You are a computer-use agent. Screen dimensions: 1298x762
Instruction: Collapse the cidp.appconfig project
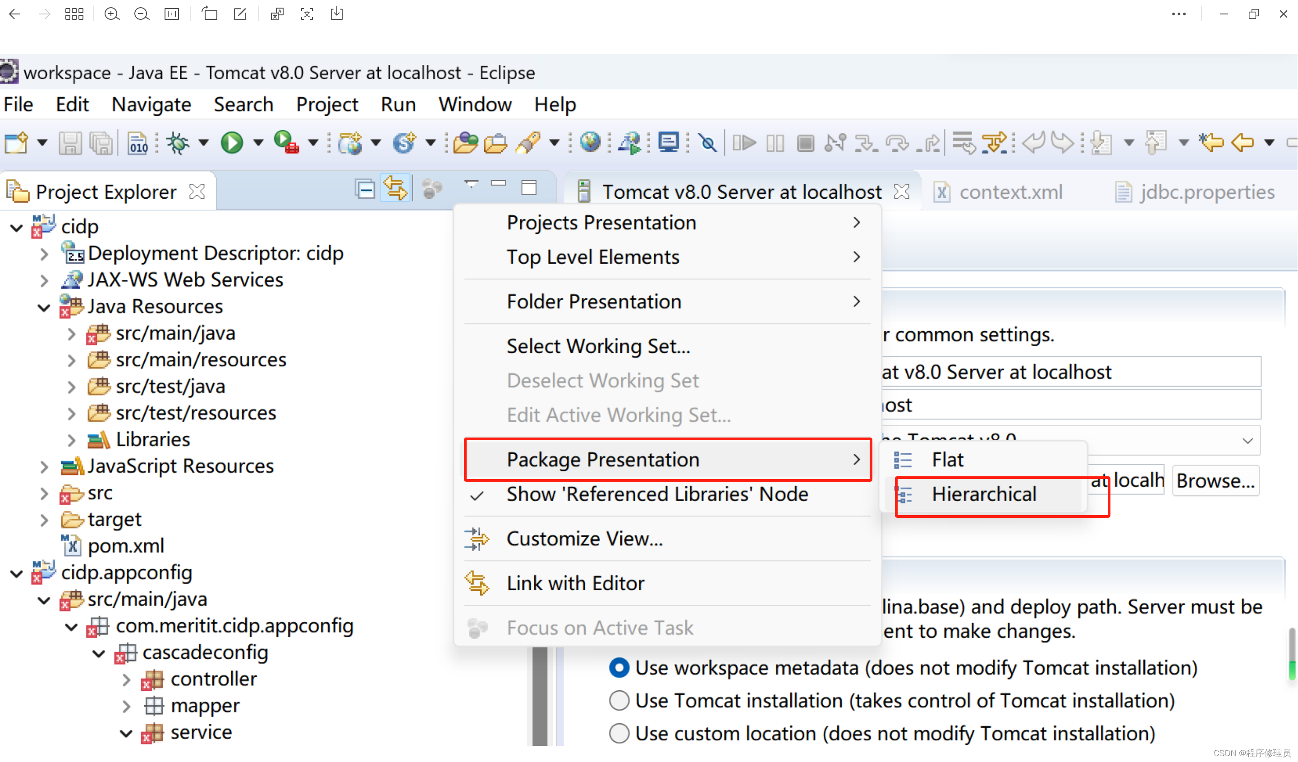[17, 574]
